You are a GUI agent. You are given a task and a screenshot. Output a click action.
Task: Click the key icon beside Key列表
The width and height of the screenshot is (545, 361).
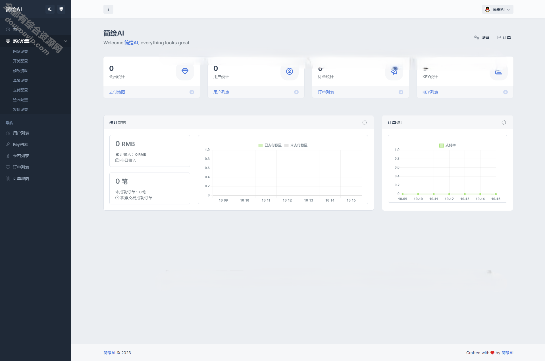coord(8,144)
